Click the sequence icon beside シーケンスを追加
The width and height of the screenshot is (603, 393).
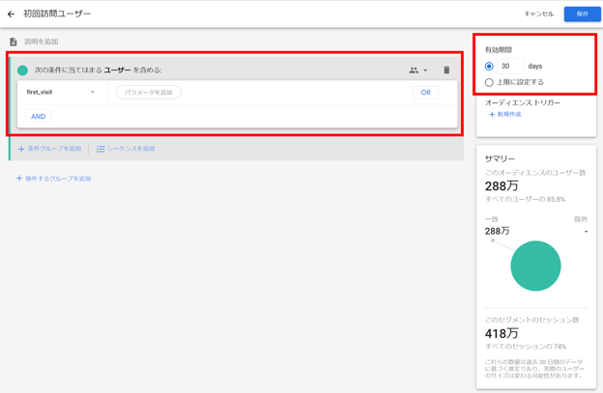pos(100,149)
